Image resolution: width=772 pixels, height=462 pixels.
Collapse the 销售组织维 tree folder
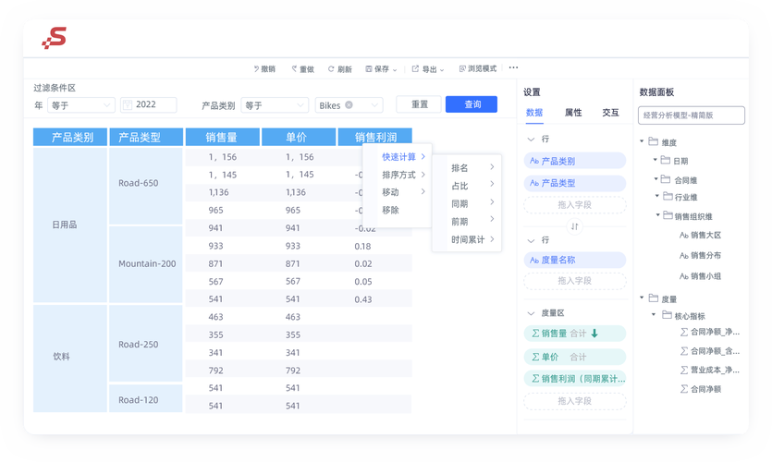tap(658, 215)
